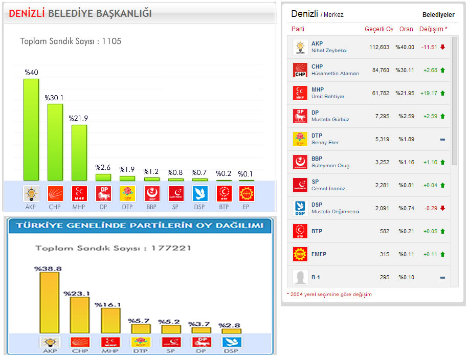
Task: Click the DSP logo in the Türkiye geneli chart
Action: 232,342
